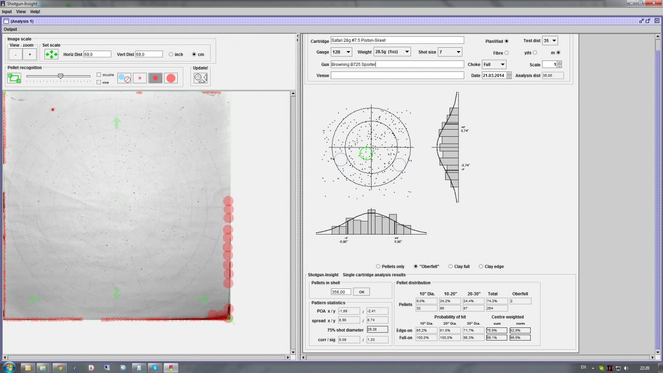Click the pellet recognition threshold slider
Screen dimensions: 663x373
(60, 76)
